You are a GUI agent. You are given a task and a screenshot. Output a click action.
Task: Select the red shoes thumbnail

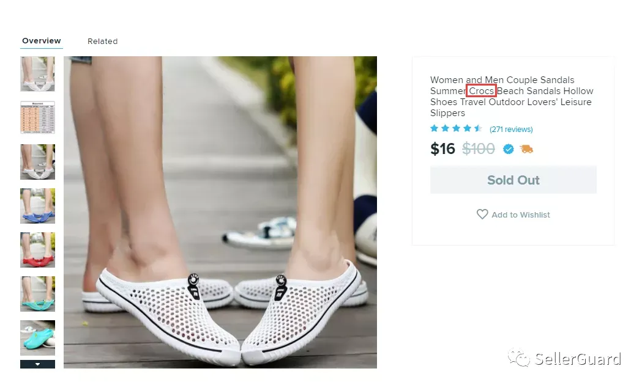point(38,250)
